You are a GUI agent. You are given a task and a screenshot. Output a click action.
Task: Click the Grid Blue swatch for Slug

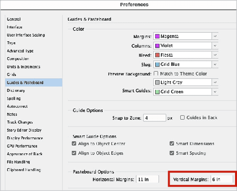coord(157,65)
